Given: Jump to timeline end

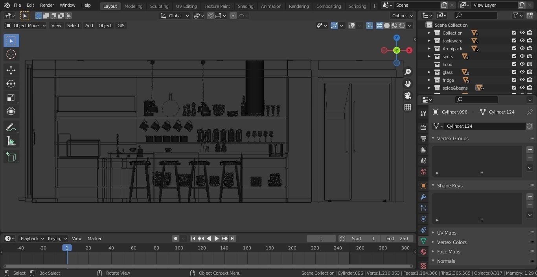Looking at the screenshot, I should (232, 238).
